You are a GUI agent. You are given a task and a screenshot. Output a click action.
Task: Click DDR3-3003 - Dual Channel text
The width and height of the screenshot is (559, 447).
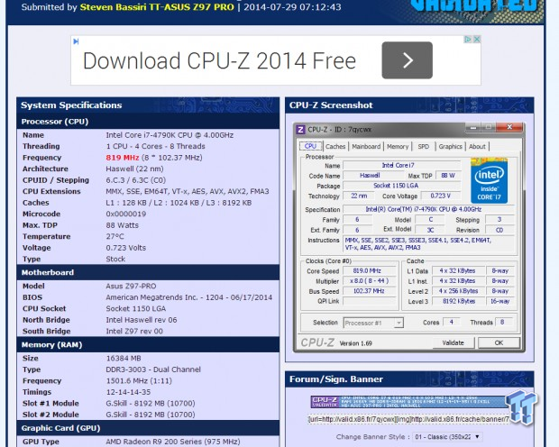point(153,369)
